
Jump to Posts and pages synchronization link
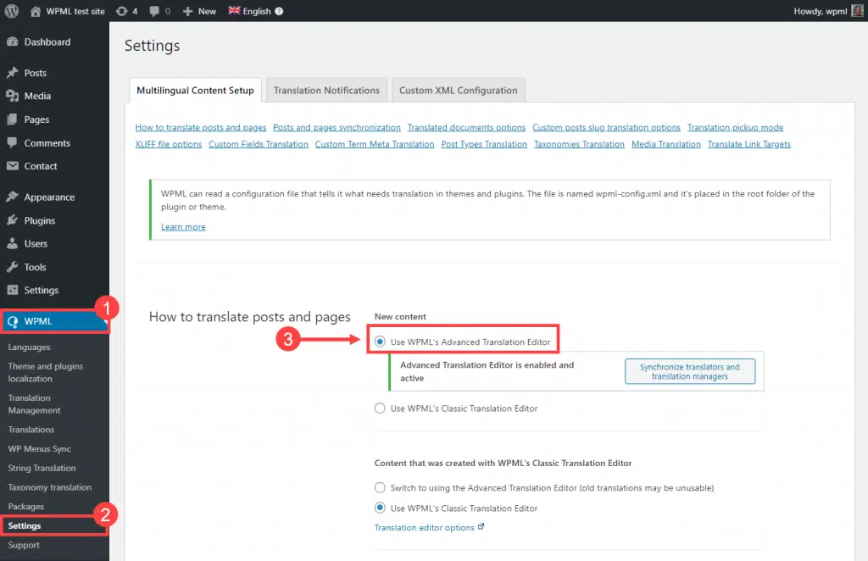click(337, 127)
